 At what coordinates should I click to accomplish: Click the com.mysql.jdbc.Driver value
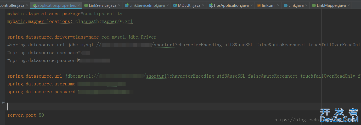point(129,37)
